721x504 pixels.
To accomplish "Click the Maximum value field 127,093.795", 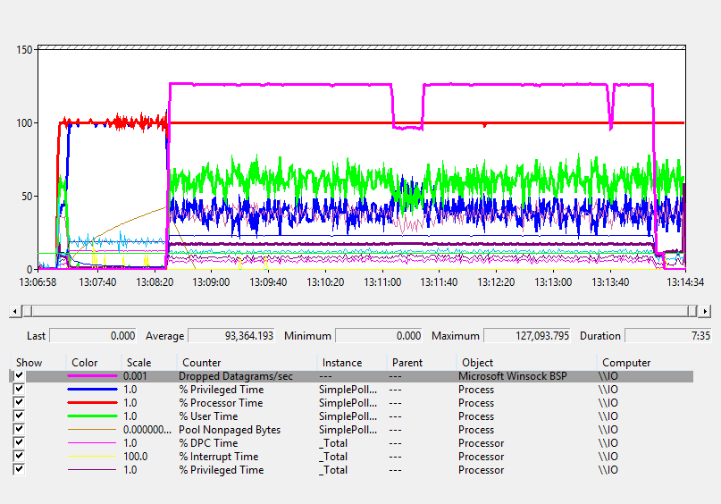I will point(527,336).
